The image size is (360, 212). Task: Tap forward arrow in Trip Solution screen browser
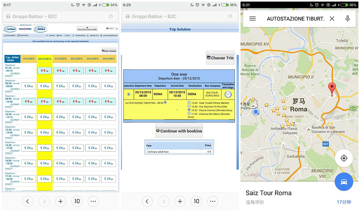point(163,201)
